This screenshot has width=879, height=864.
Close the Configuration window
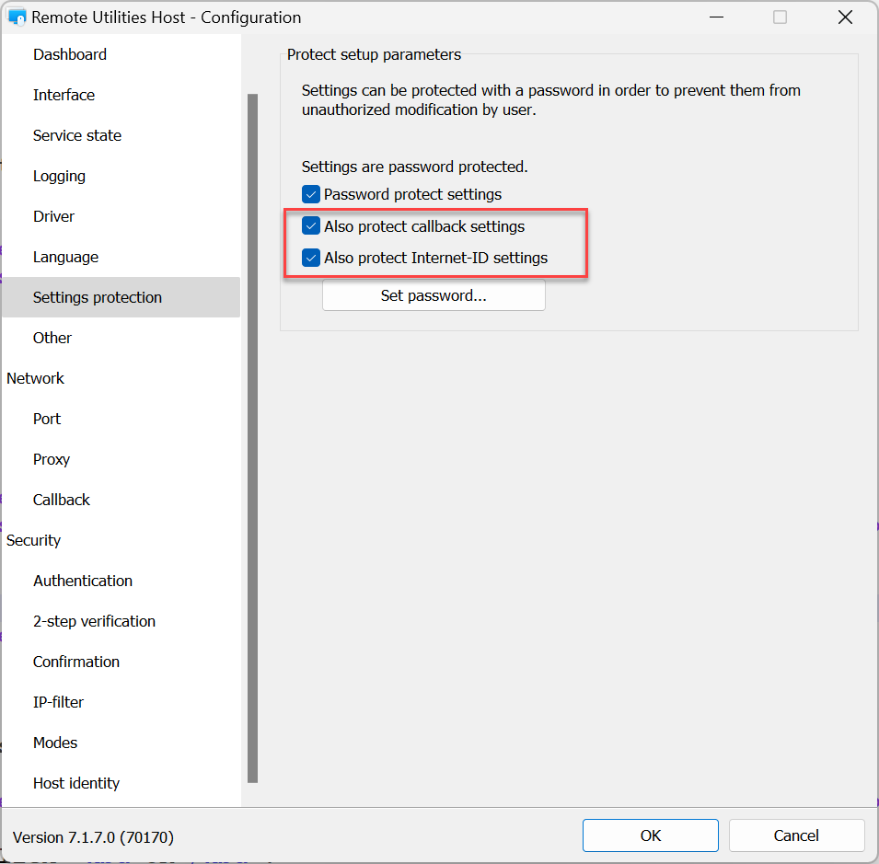[845, 17]
